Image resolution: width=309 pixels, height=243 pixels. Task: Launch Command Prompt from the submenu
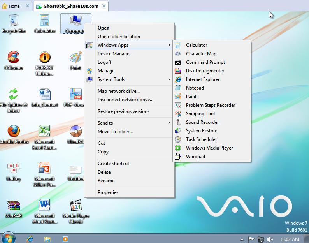point(212,62)
